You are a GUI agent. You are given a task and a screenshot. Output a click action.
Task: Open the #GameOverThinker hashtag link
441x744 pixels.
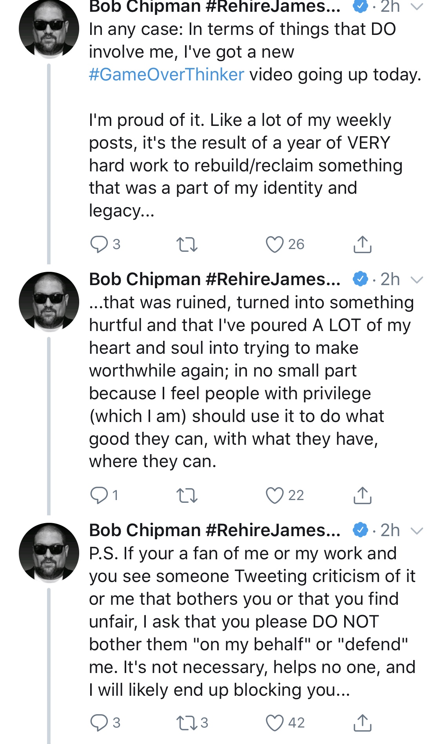coord(167,75)
